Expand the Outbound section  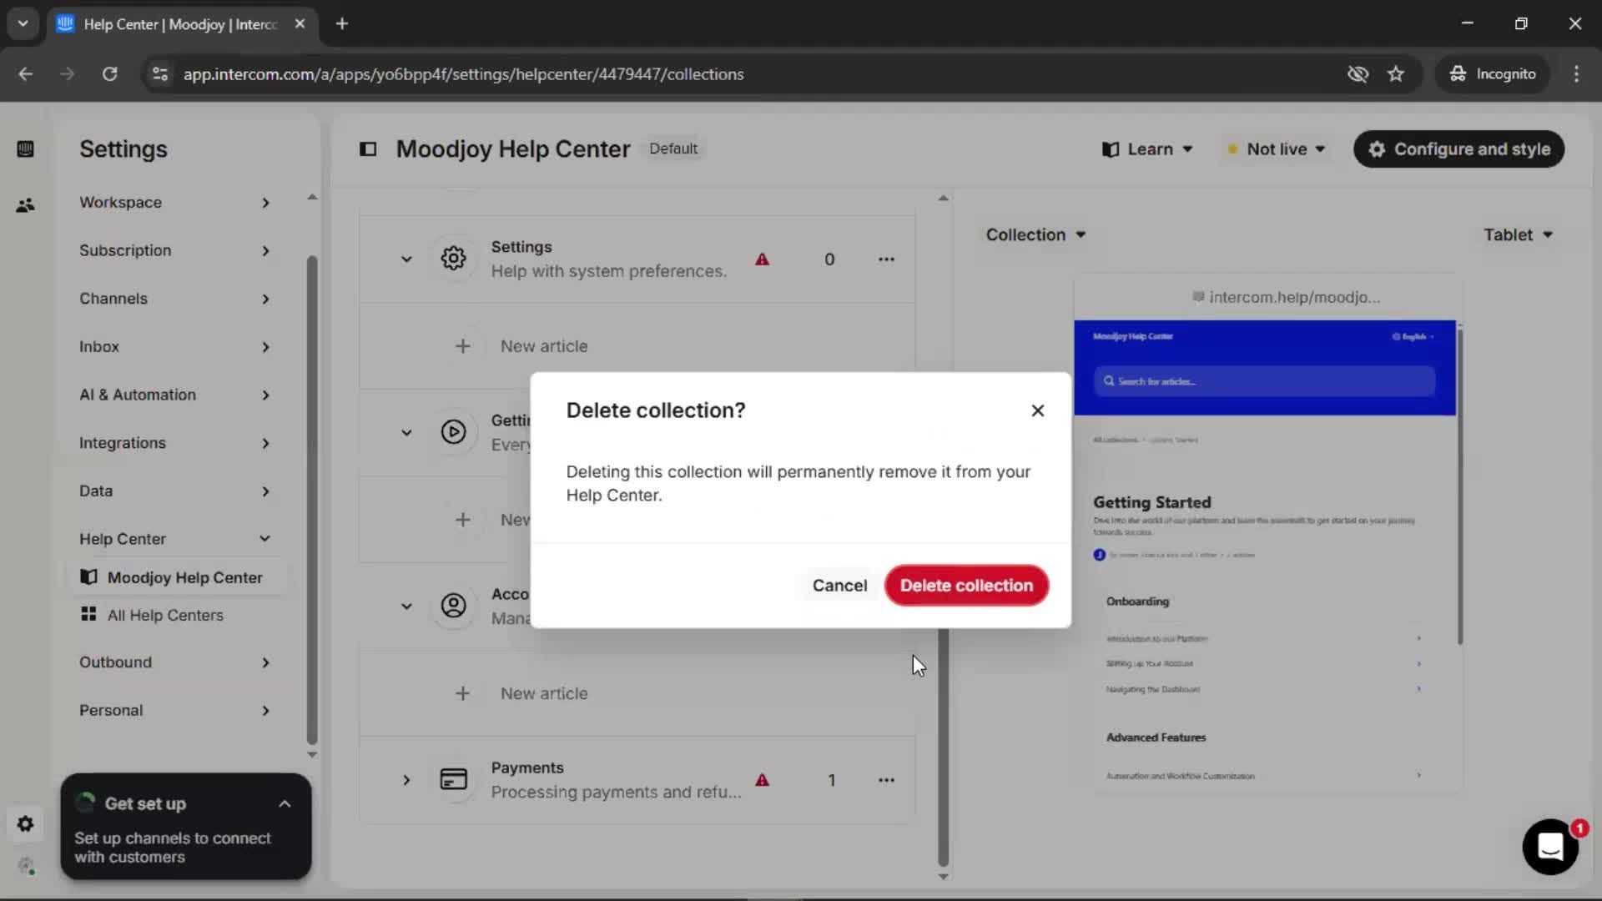[x=174, y=662]
